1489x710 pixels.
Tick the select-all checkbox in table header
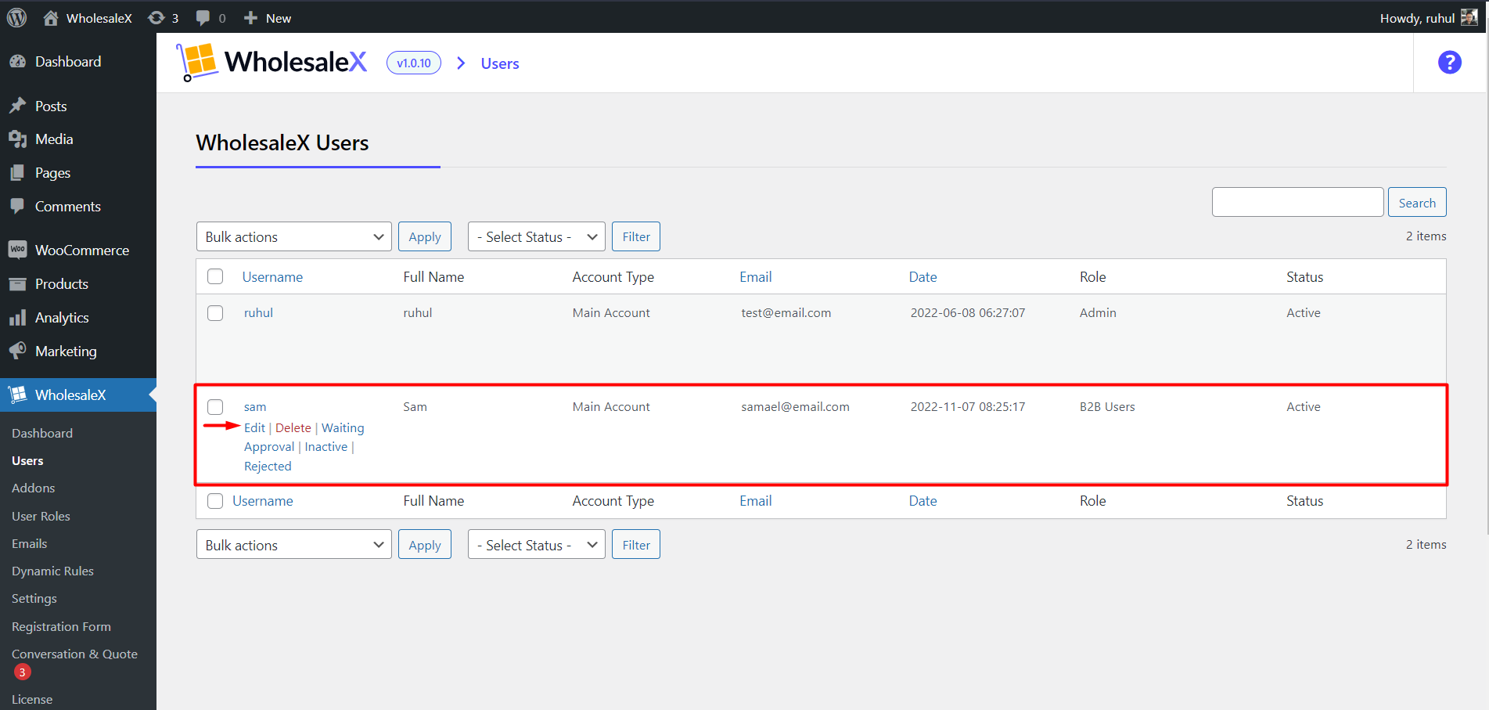coord(215,276)
